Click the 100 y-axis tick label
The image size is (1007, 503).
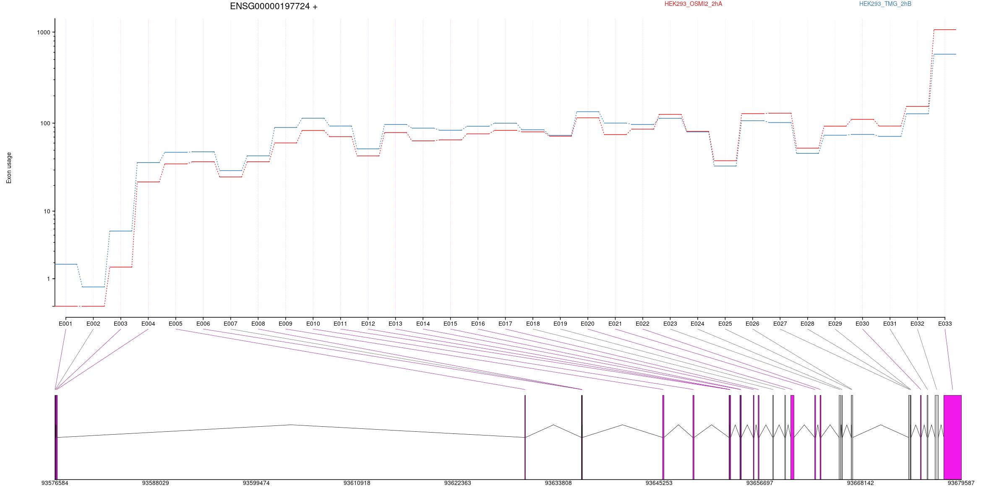pos(45,123)
